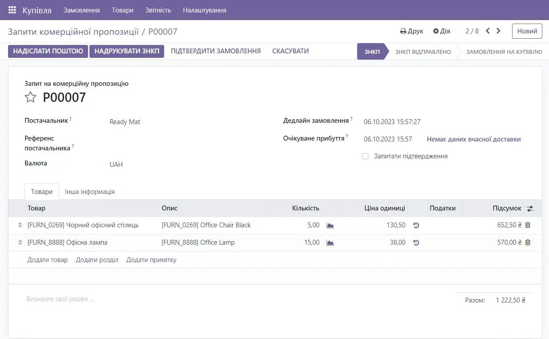Switch to Інша інформація tab
This screenshot has height=339, width=549.
90,192
